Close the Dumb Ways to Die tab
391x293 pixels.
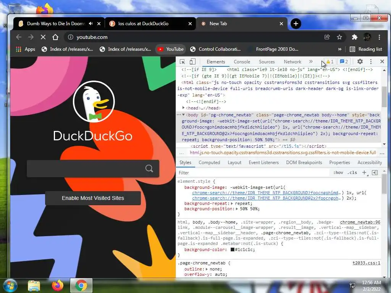click(99, 24)
